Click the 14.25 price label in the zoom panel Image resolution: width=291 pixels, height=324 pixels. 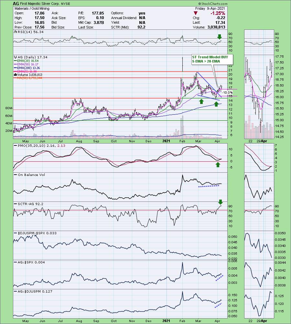pos(279,137)
